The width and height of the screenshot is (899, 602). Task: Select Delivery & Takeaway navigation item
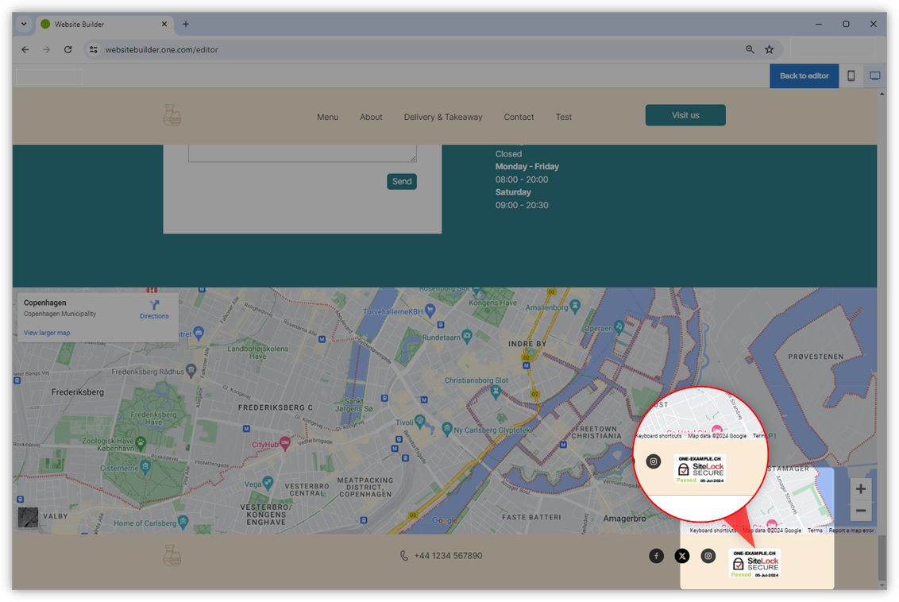pyautogui.click(x=442, y=117)
